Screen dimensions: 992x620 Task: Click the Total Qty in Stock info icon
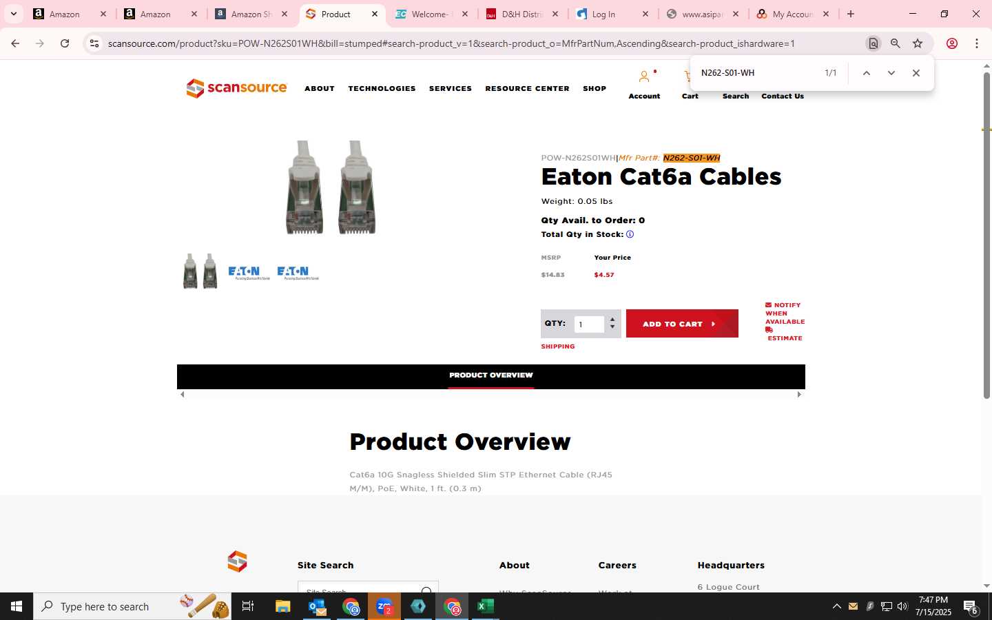[x=630, y=234]
